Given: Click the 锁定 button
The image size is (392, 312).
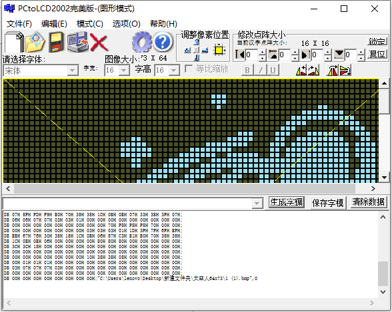Looking at the screenshot, I should pos(377,41).
